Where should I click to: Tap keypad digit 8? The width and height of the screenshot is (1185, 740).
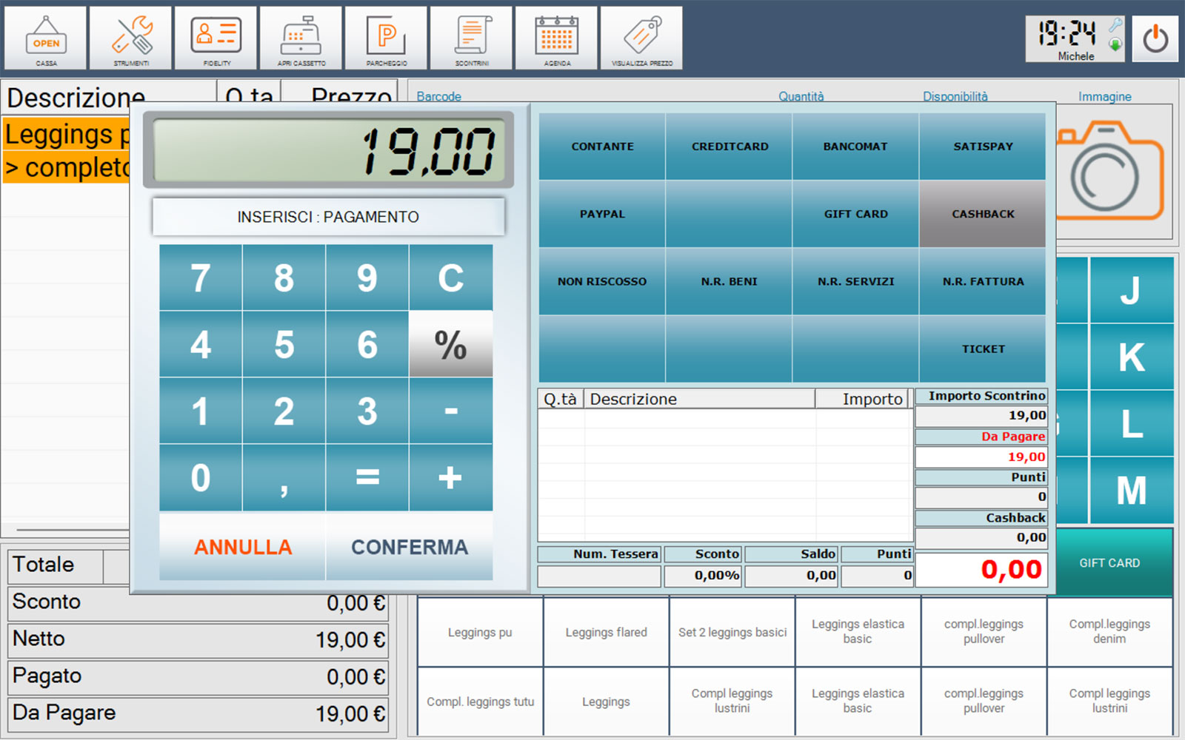(x=284, y=277)
